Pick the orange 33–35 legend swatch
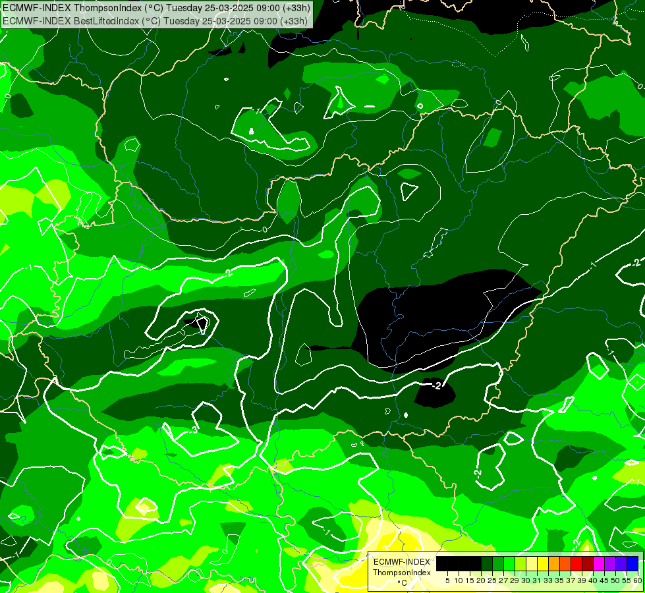This screenshot has width=645, height=593. click(x=554, y=564)
